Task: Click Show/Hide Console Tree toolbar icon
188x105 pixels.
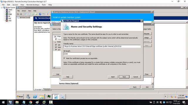Action: tap(26, 14)
